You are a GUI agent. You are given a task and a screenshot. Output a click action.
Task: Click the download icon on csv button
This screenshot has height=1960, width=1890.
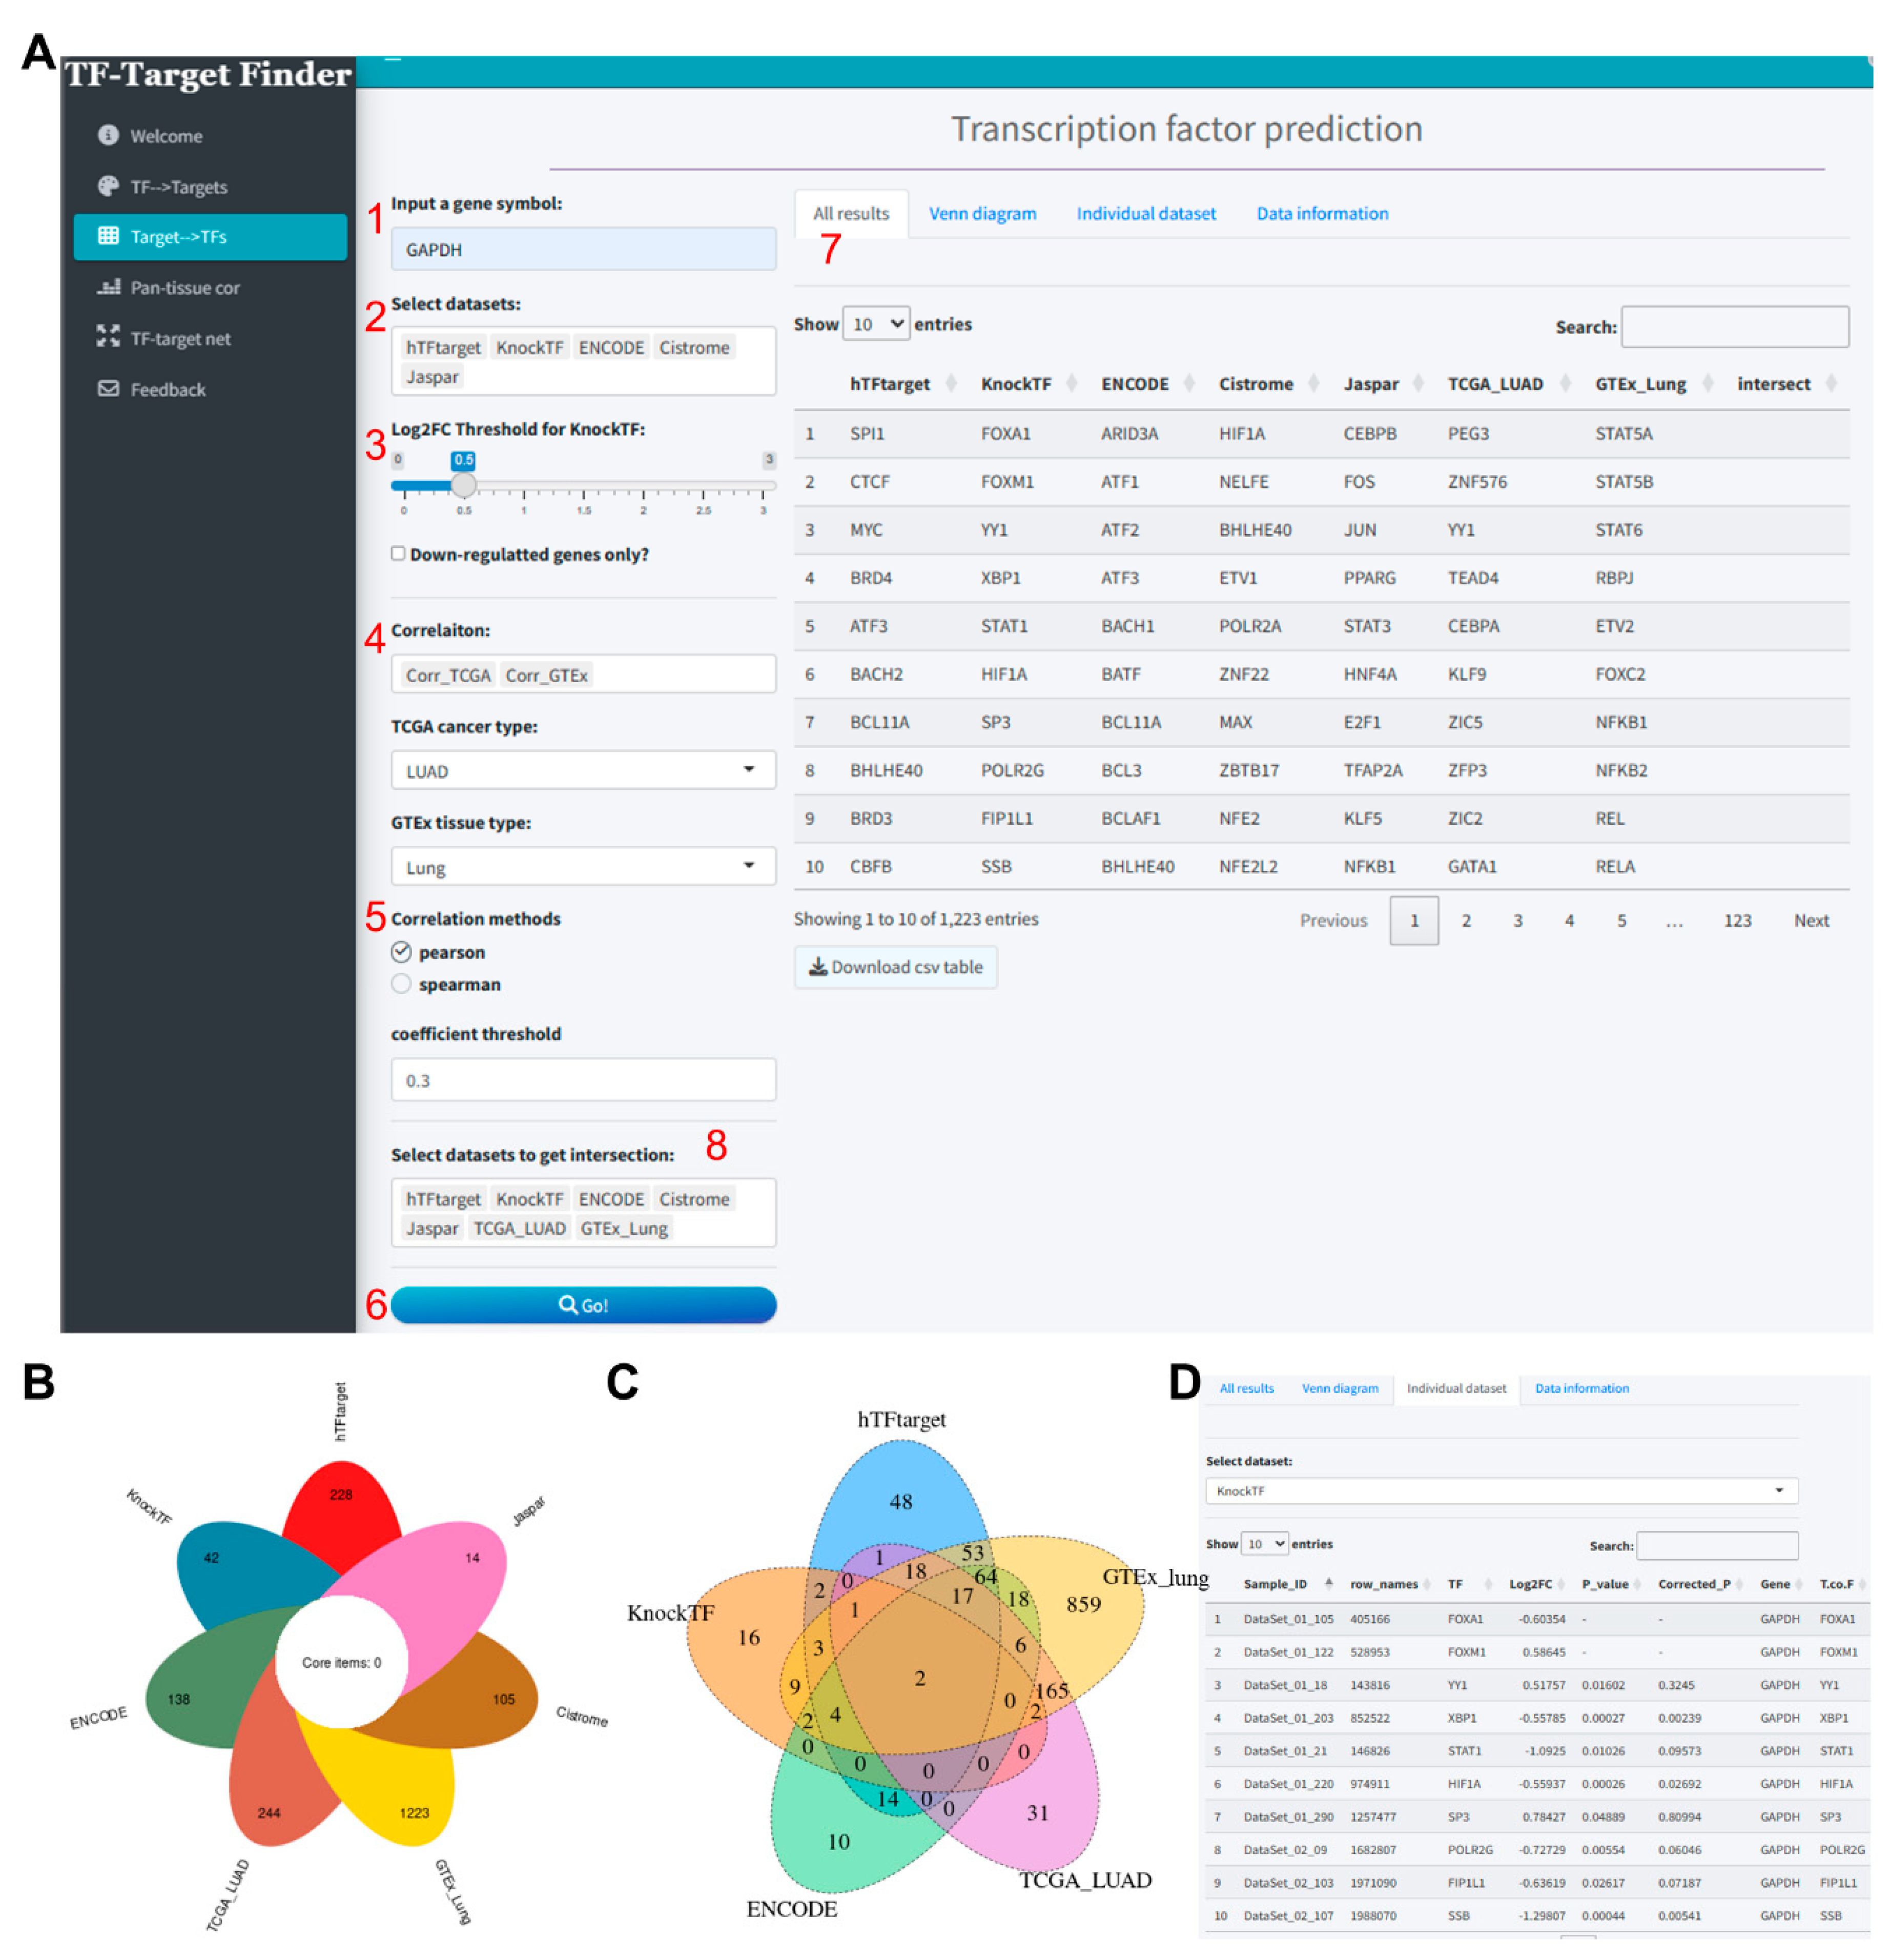coord(817,967)
